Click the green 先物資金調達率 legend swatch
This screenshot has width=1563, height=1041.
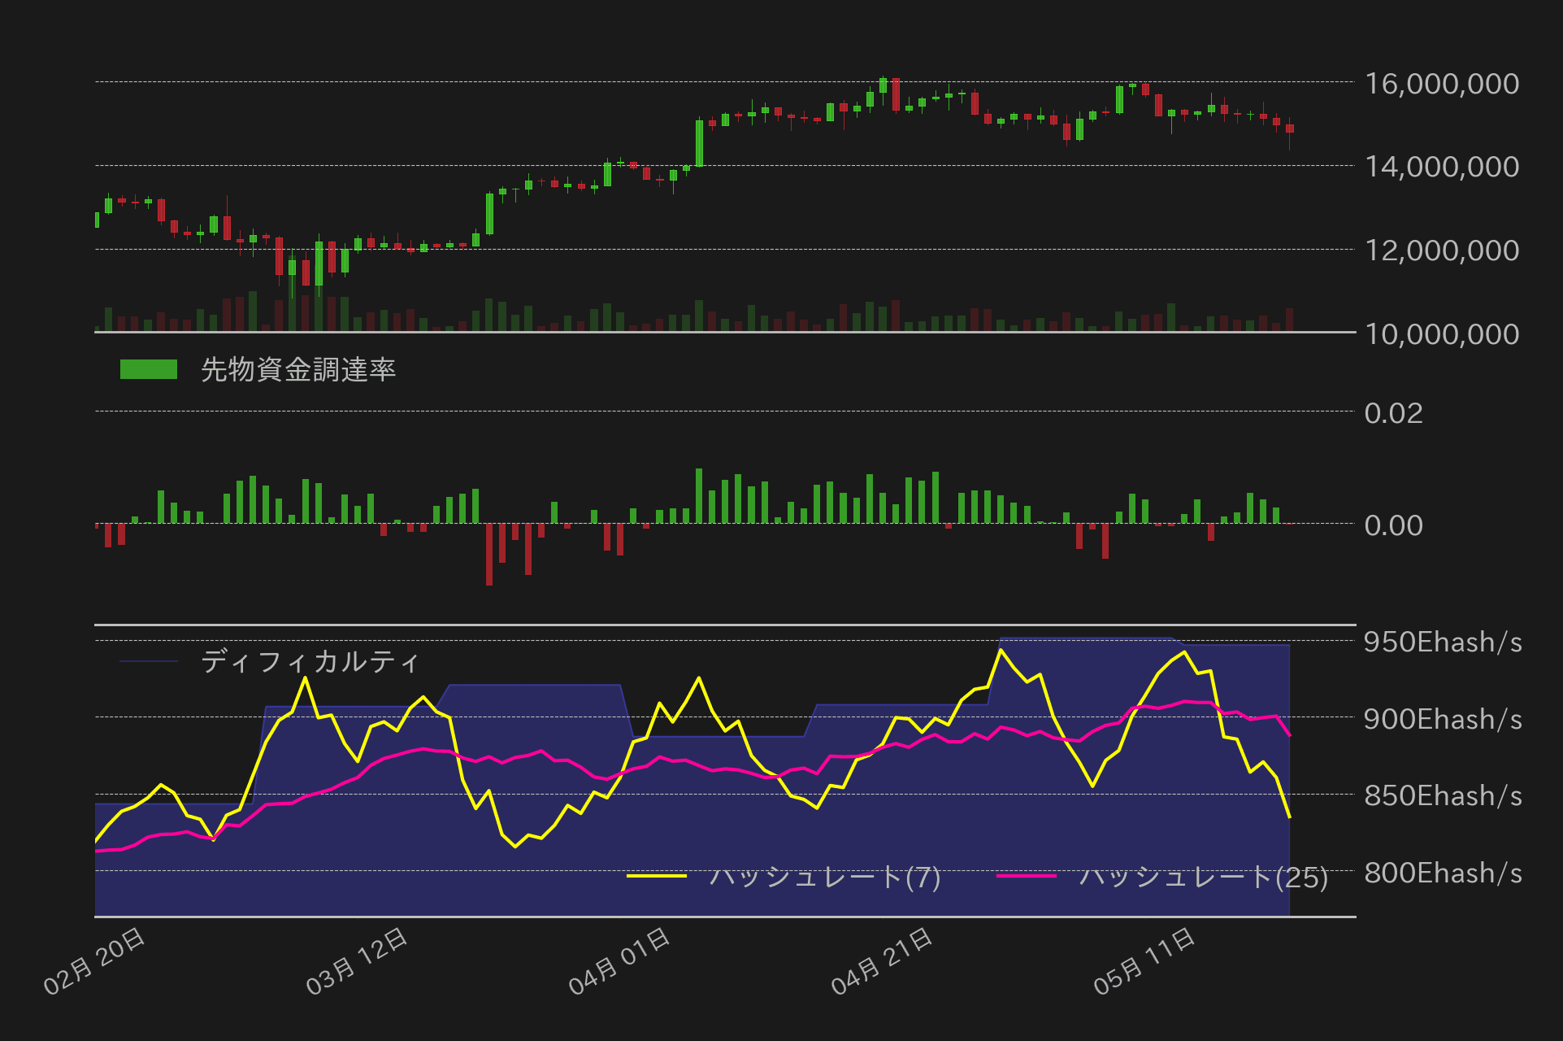click(151, 368)
